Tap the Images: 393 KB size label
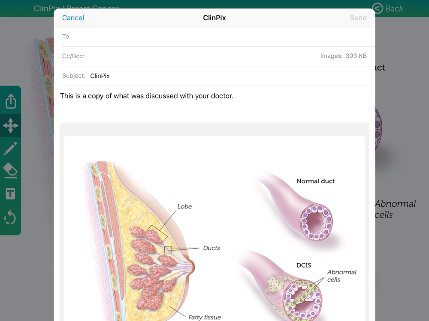429x321 pixels. click(343, 56)
